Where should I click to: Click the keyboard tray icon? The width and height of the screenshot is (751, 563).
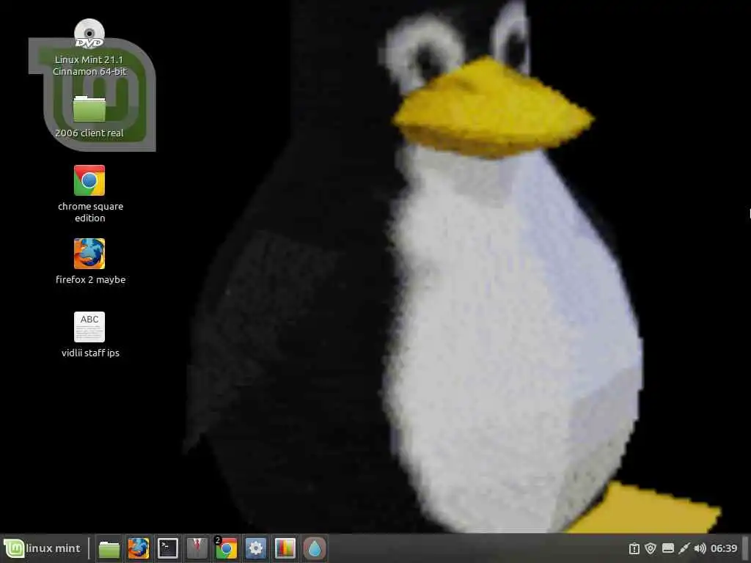coord(667,548)
